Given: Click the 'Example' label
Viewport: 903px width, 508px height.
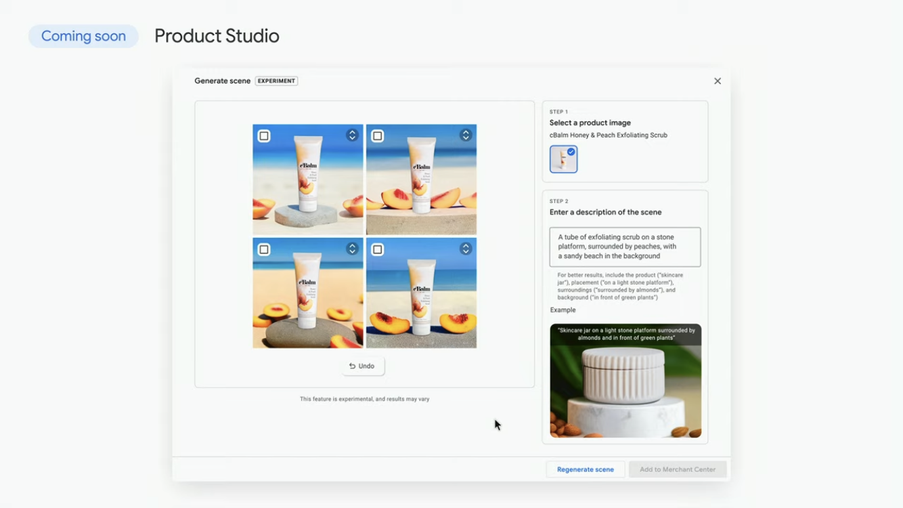Looking at the screenshot, I should coord(563,310).
